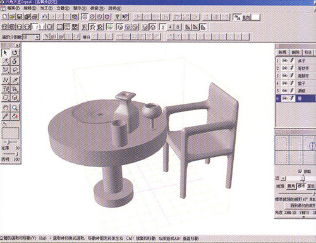Open the fifth menu in menu bar
The width and height of the screenshot is (316, 243).
click(x=80, y=8)
